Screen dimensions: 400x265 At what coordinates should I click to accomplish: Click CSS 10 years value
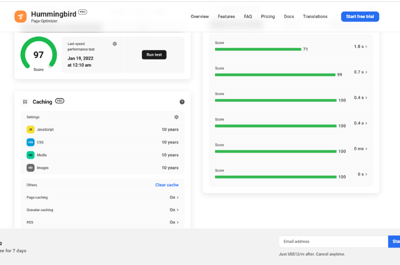pos(170,142)
